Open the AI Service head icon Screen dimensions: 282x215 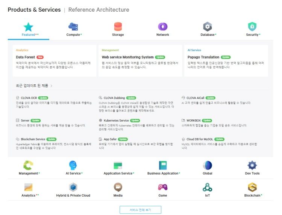(73, 165)
